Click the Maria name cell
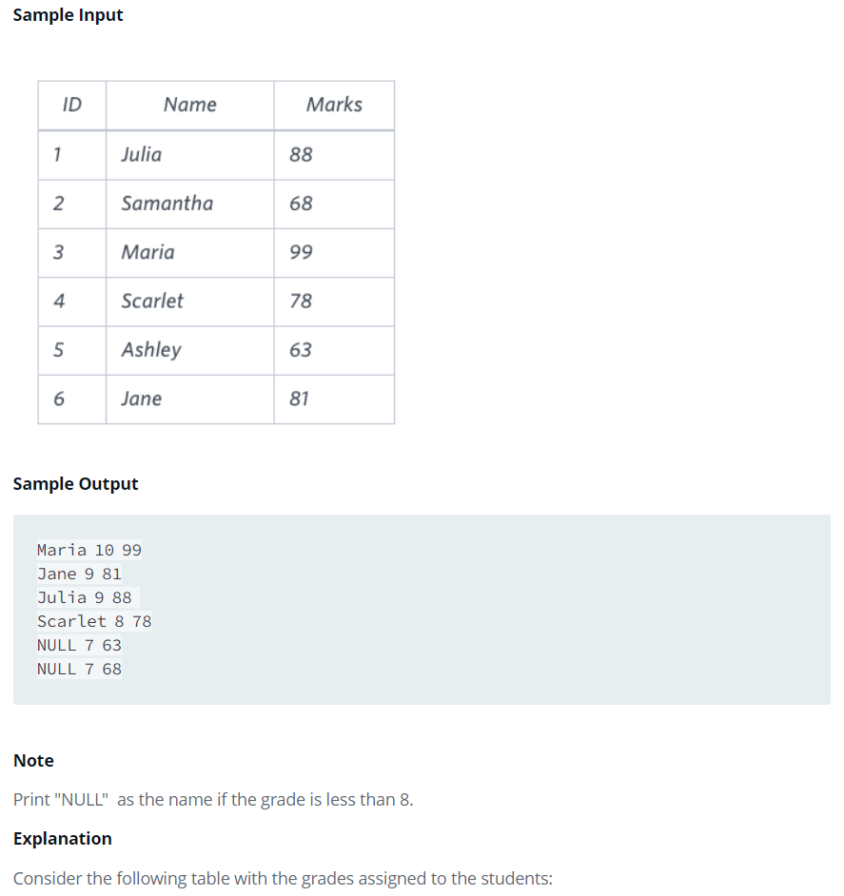 point(190,253)
